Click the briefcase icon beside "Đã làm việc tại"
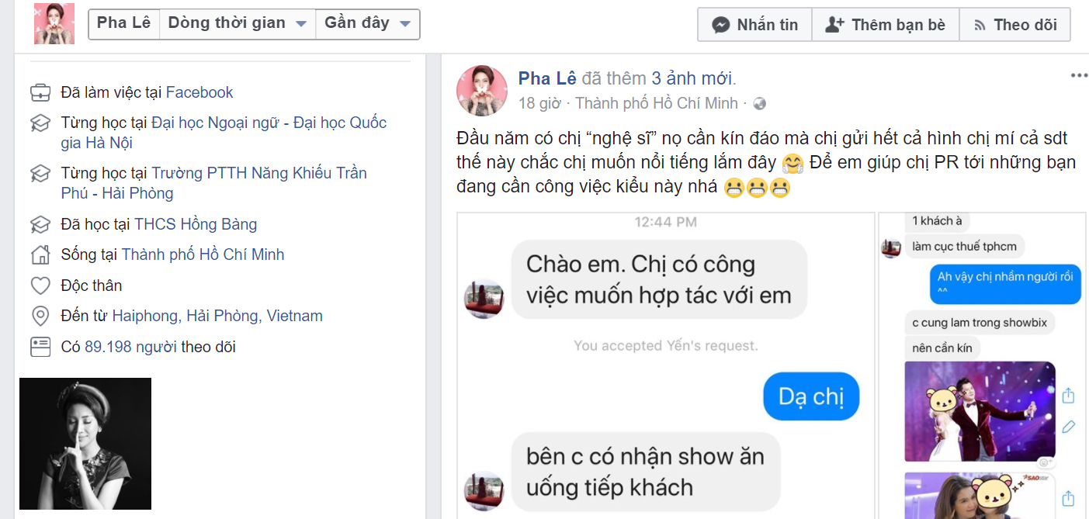 (40, 92)
